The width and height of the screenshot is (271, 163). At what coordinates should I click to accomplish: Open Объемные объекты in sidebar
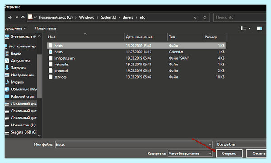pos(20,89)
